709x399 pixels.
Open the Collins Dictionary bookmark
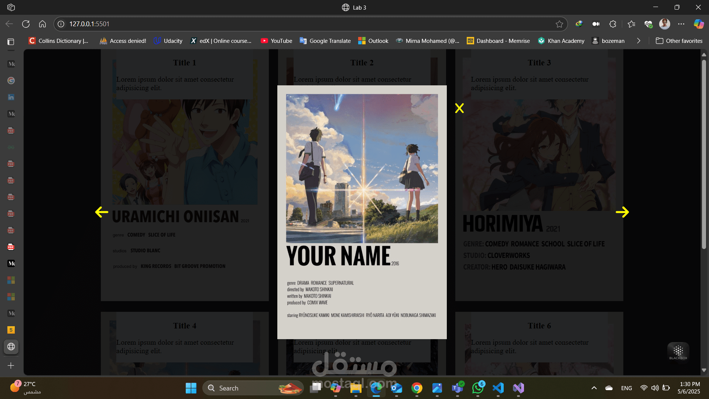tap(59, 41)
